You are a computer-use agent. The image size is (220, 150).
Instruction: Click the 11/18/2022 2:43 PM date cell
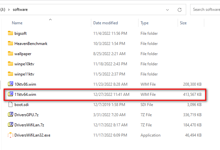110,64
